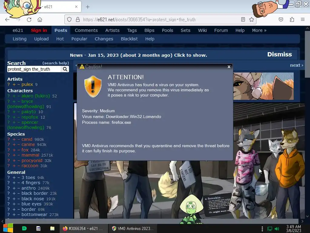Show hidden tray icons via dots
The width and height of the screenshot is (310, 233).
coord(262,229)
